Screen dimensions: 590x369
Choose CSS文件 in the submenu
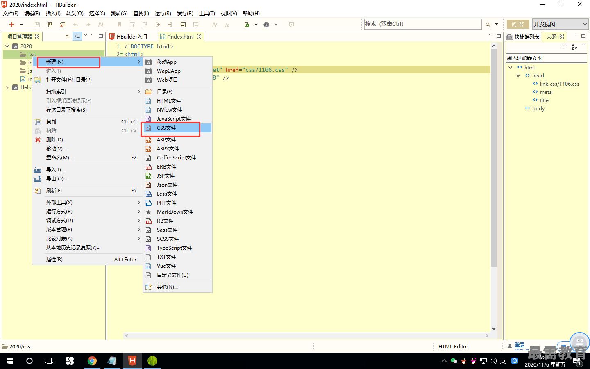pos(177,128)
